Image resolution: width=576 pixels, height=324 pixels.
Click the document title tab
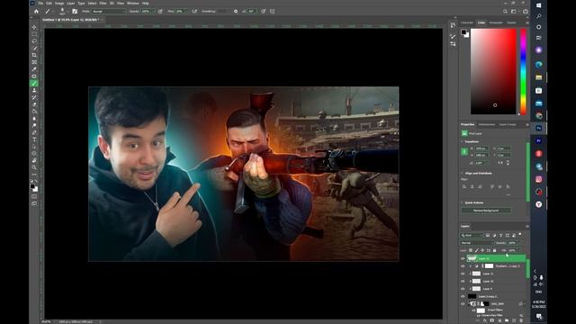pyautogui.click(x=70, y=20)
